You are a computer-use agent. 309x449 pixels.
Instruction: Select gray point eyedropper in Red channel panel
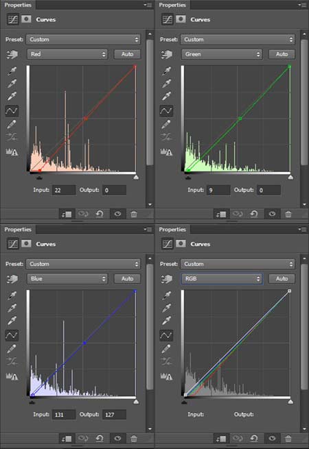pos(12,84)
